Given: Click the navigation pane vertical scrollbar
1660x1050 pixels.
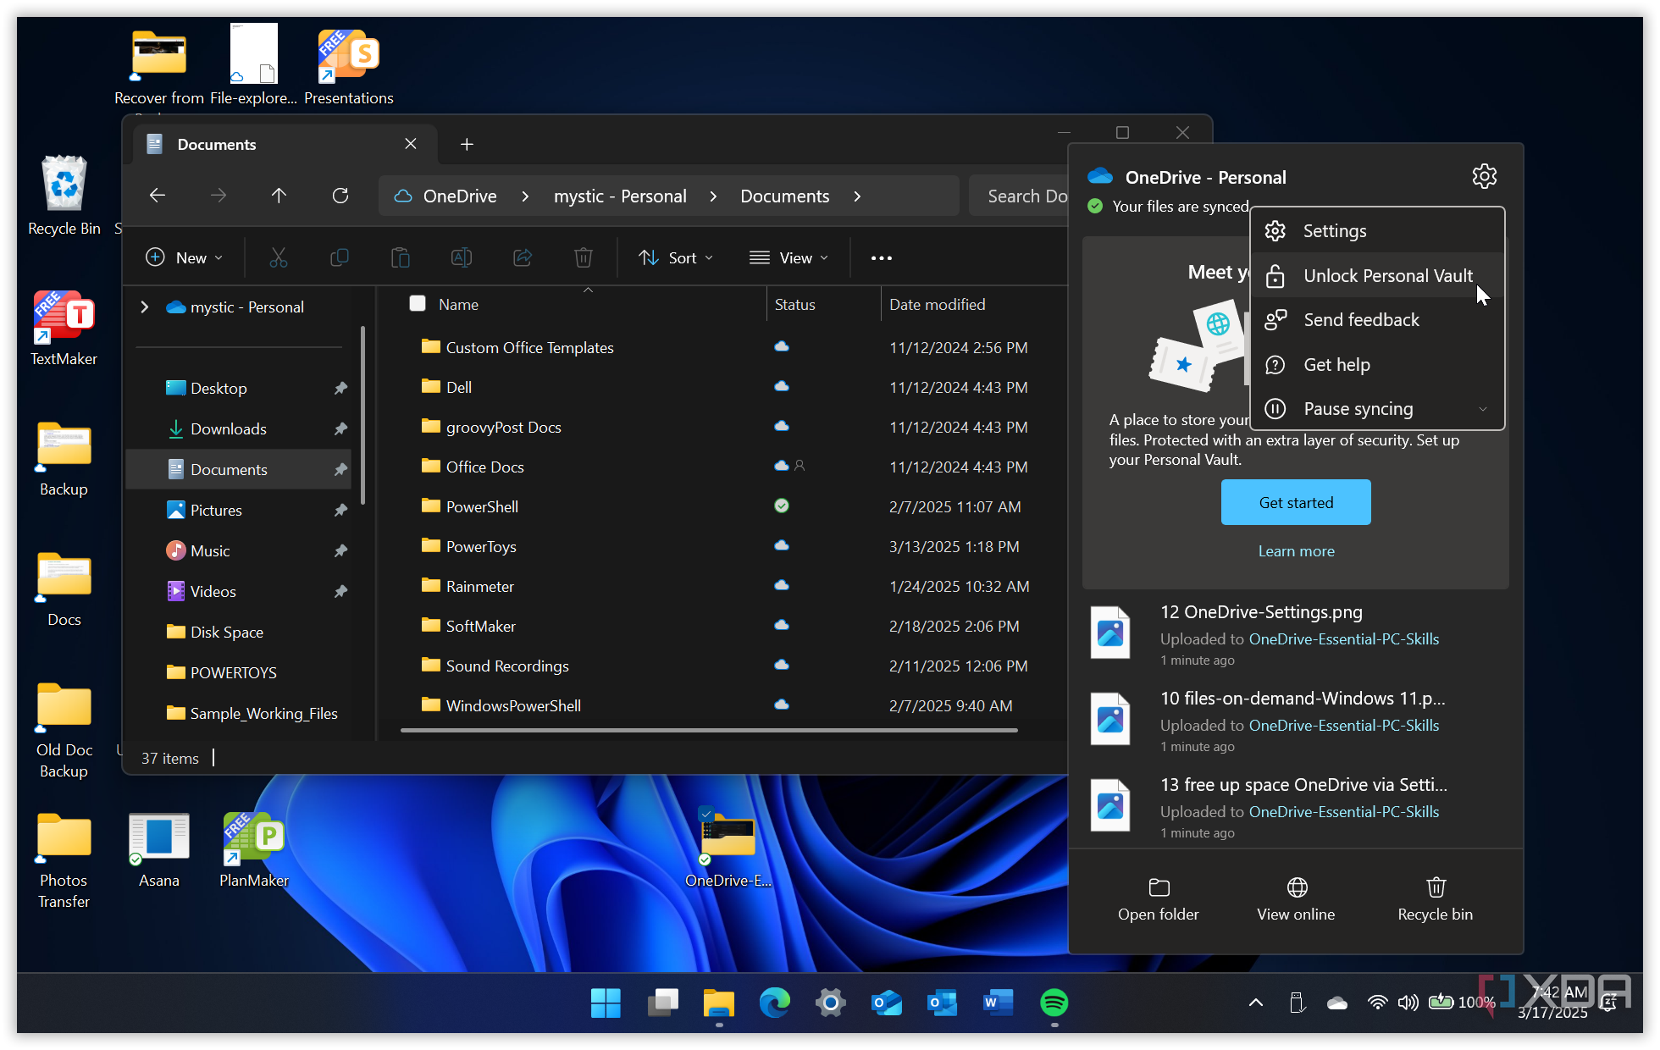Looking at the screenshot, I should click(x=363, y=415).
